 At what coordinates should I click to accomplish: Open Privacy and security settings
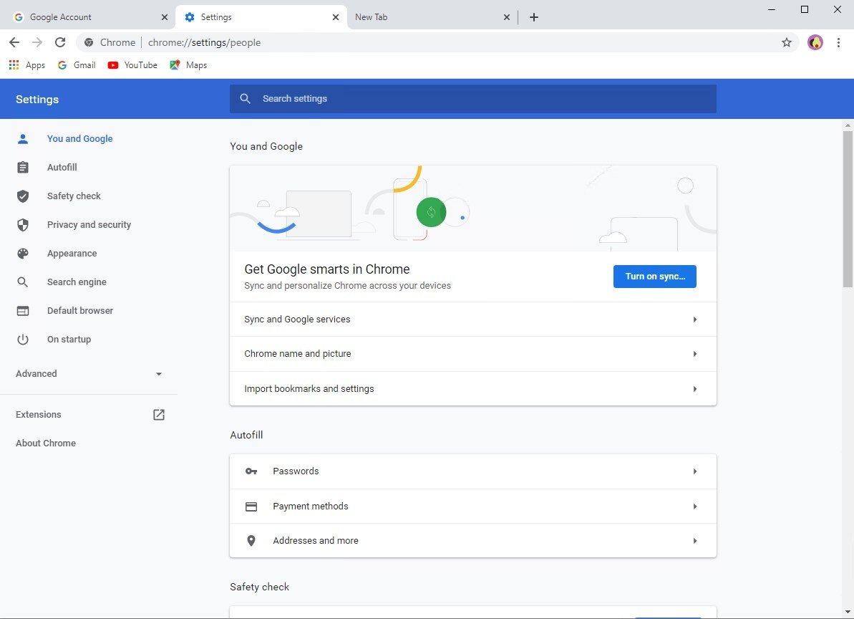click(89, 224)
